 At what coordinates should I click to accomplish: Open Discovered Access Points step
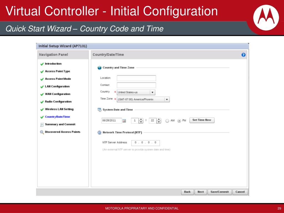click(62, 132)
